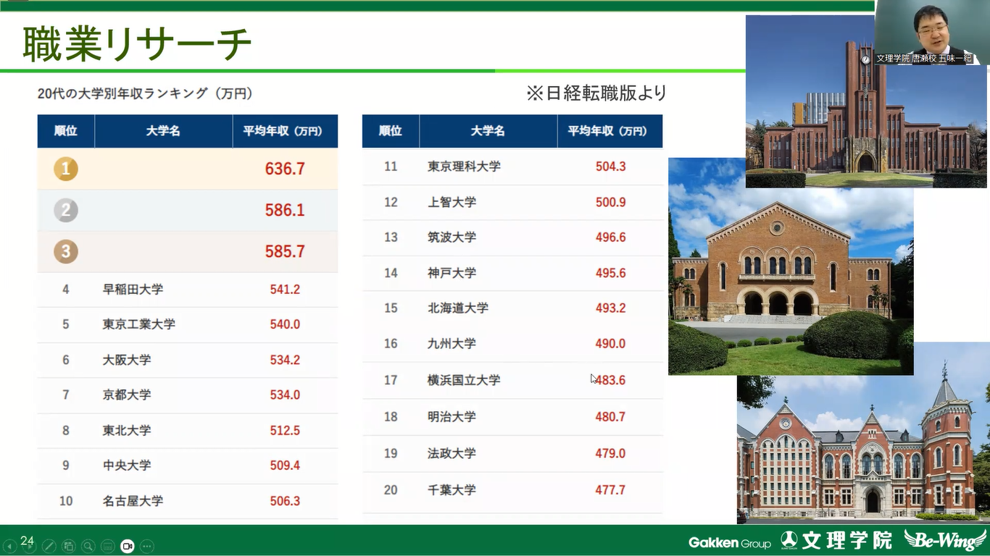Image resolution: width=990 pixels, height=556 pixels.
Task: Advance to next slide arrow button
Action: point(29,547)
